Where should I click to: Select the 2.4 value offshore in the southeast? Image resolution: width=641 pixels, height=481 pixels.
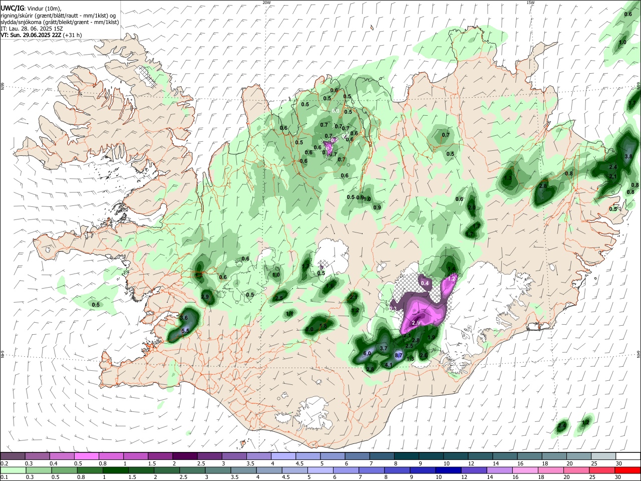pos(562,426)
